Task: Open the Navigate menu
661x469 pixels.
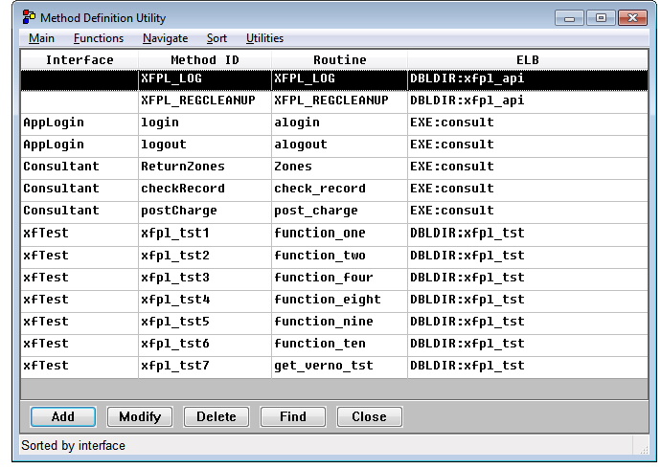Action: click(165, 38)
